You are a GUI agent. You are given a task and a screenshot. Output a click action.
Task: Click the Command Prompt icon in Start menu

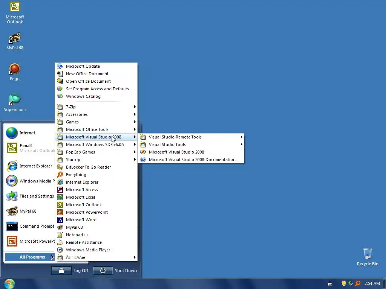click(12, 226)
